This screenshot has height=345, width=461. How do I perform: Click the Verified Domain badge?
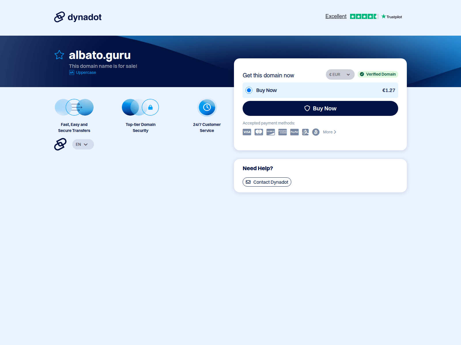click(378, 74)
